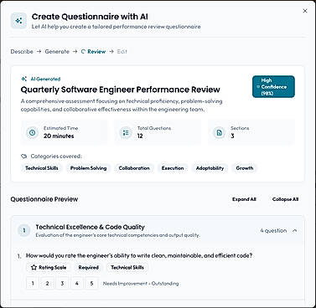316x308 pixels.
Task: Click the Rating Scale star tag
Action: [x=49, y=267]
